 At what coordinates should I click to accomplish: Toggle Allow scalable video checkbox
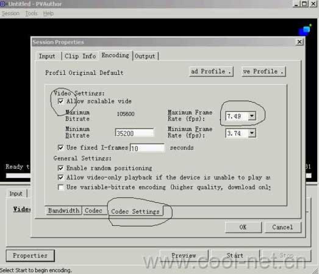click(60, 101)
